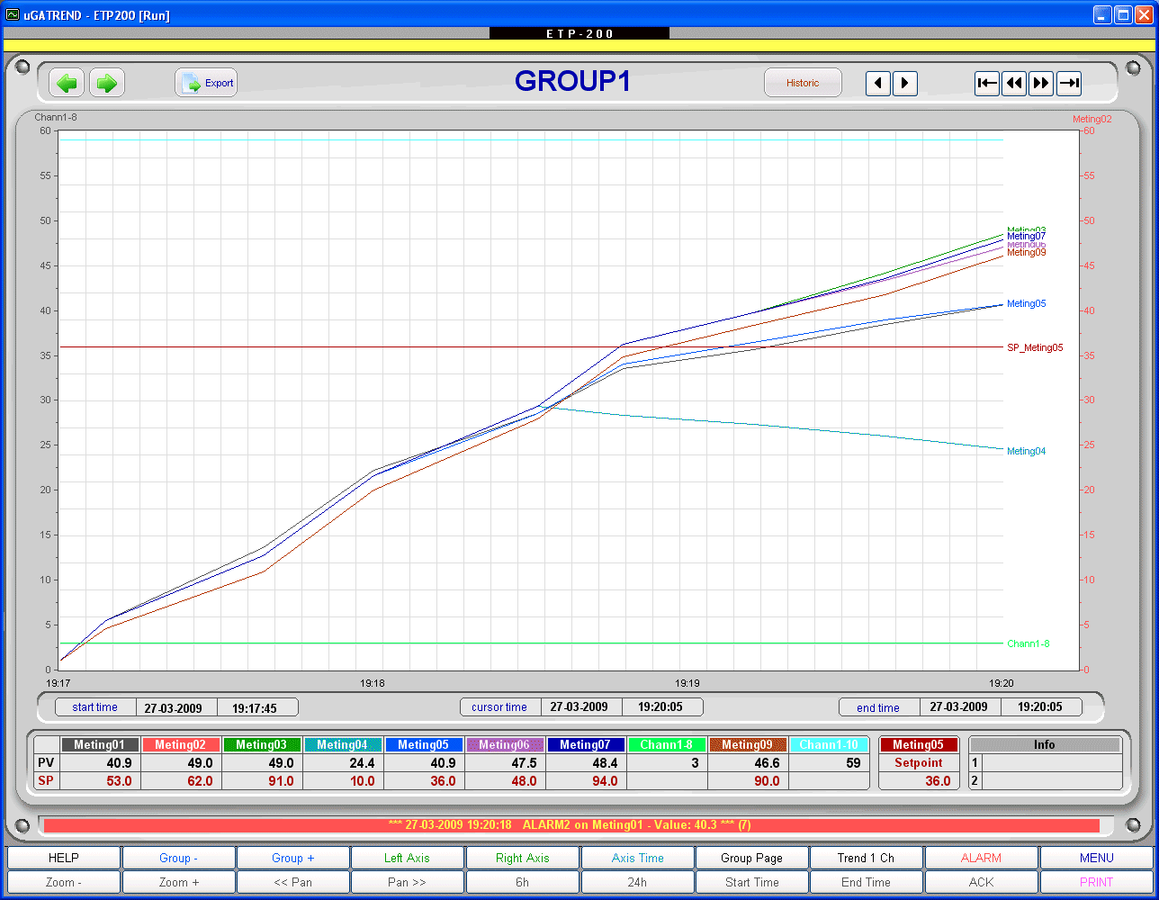Viewport: 1159px width, 900px height.
Task: Zoom in with the Zoom + button
Action: click(x=178, y=882)
